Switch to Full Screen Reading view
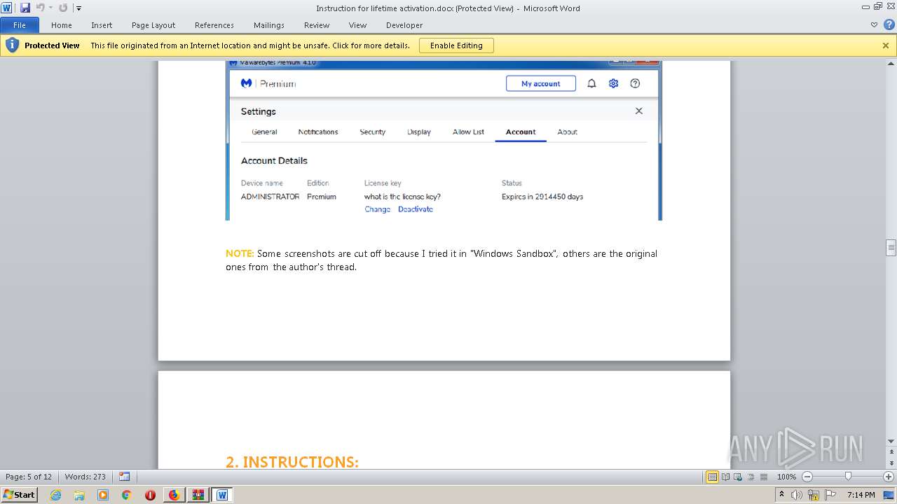897x504 pixels. [725, 477]
